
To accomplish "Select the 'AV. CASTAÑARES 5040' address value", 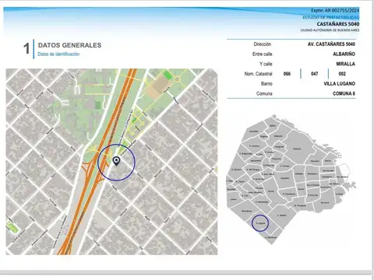I will [331, 44].
